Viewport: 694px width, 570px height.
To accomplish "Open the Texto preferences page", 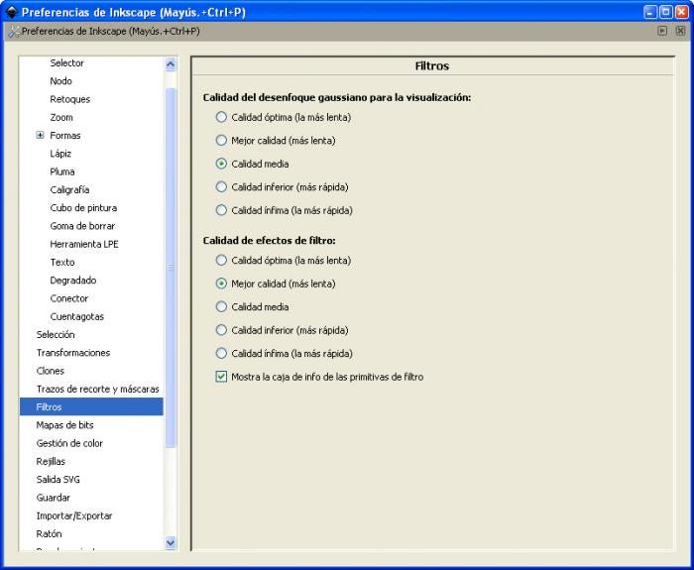I will (62, 263).
